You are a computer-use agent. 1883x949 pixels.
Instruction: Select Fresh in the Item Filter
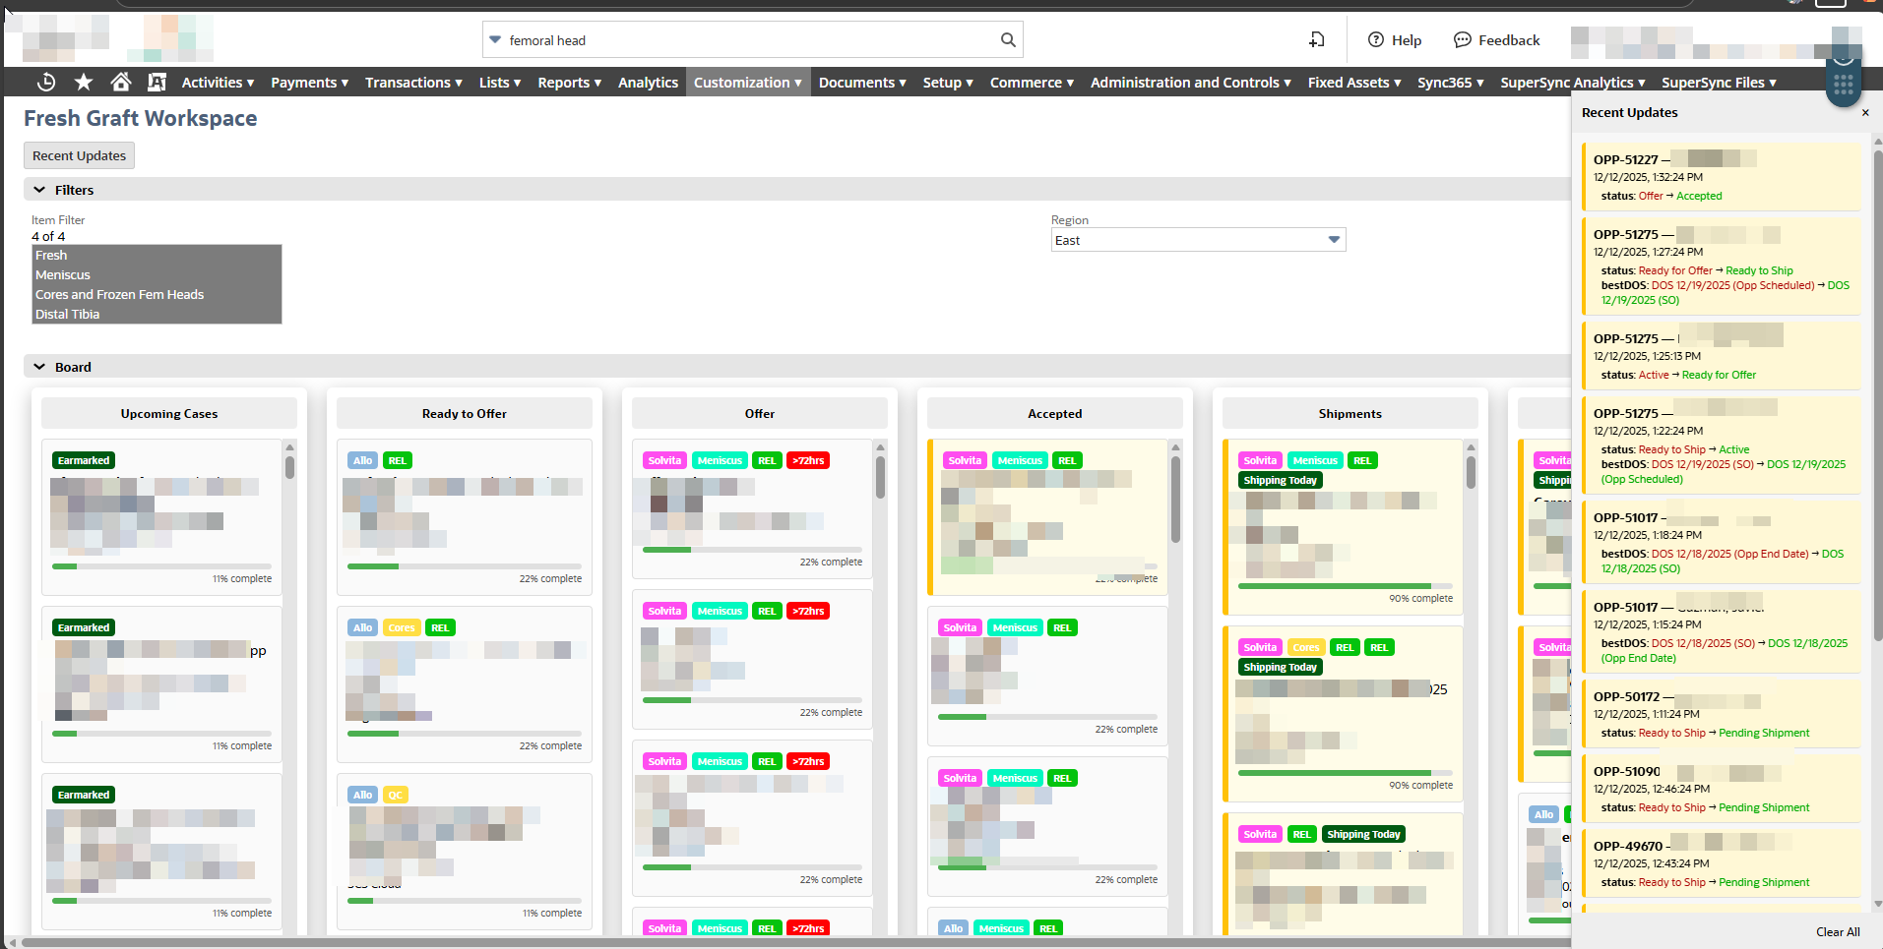tap(157, 255)
